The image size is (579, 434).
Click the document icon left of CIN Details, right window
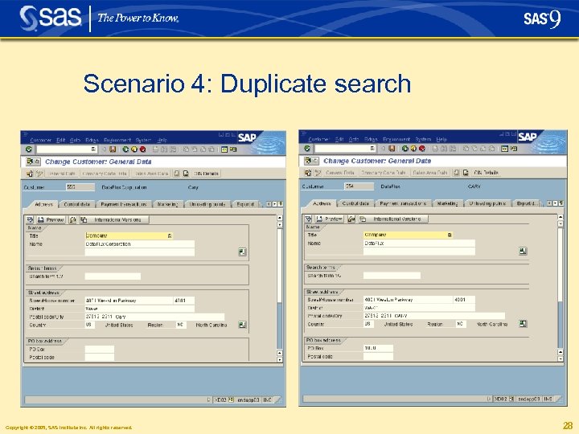tap(466, 172)
